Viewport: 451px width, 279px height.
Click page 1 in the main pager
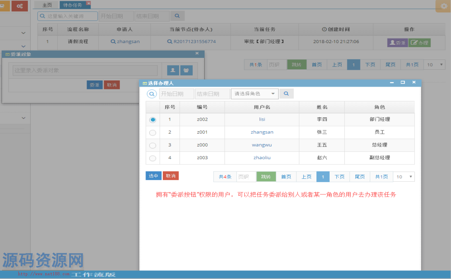354,64
